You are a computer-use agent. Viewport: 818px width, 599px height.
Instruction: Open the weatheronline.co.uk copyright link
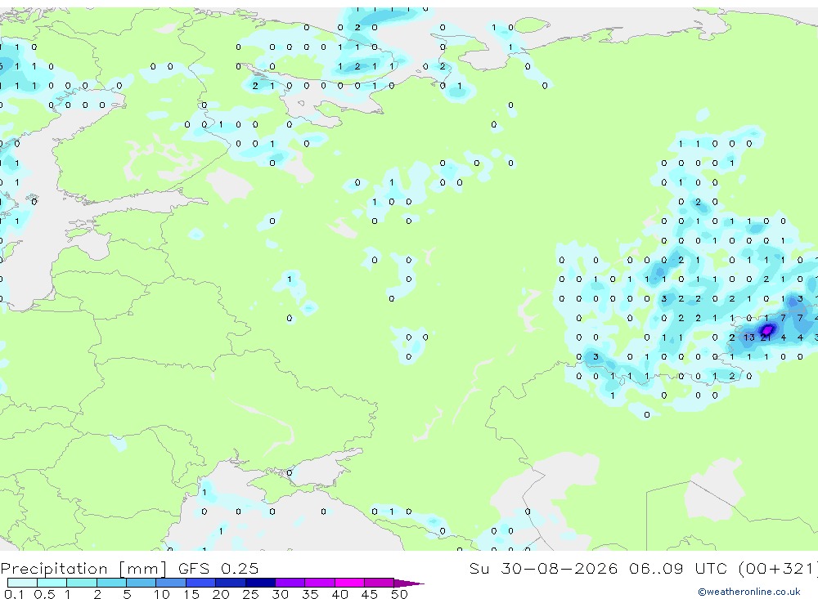point(749,592)
